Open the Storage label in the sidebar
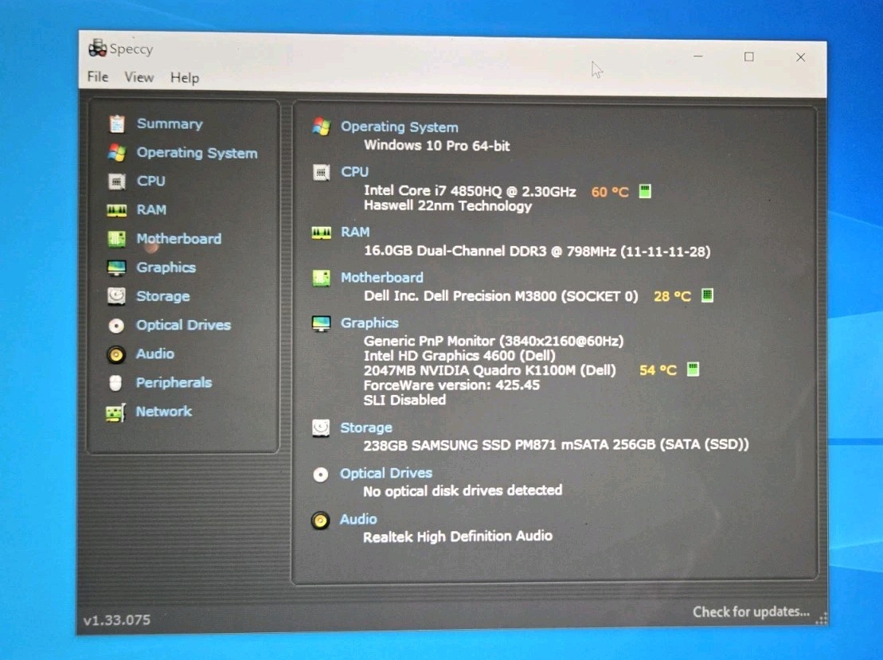The image size is (883, 660). tap(163, 296)
